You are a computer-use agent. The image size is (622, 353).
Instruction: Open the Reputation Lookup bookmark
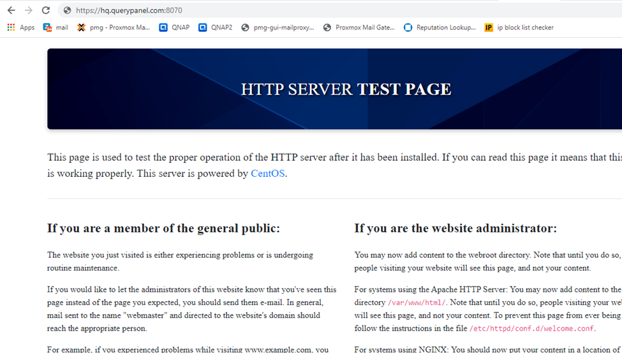tap(440, 27)
